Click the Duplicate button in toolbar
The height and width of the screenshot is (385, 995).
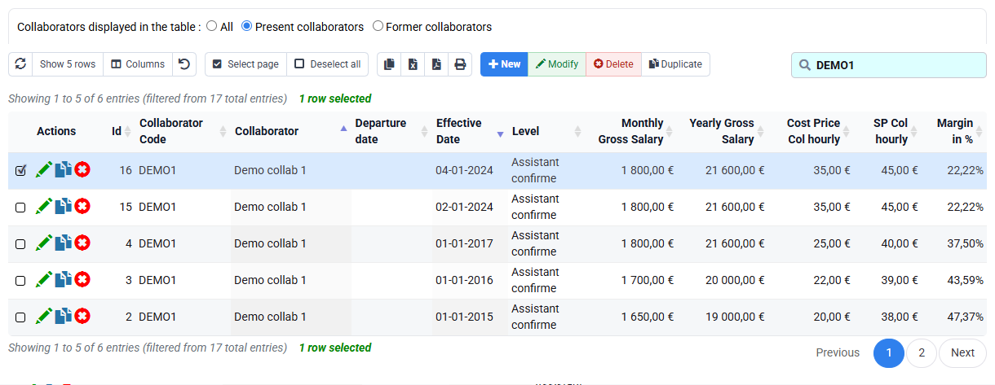point(676,64)
